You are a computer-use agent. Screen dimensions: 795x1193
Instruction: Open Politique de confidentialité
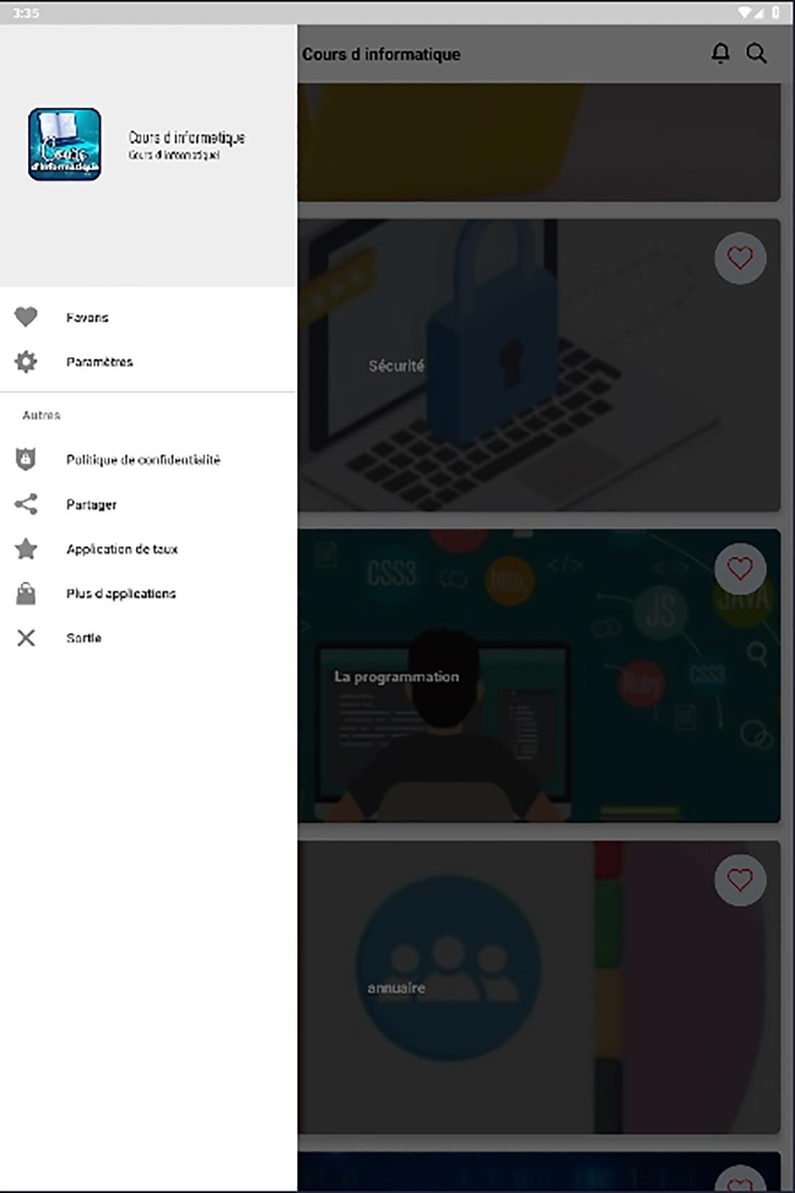click(x=148, y=460)
